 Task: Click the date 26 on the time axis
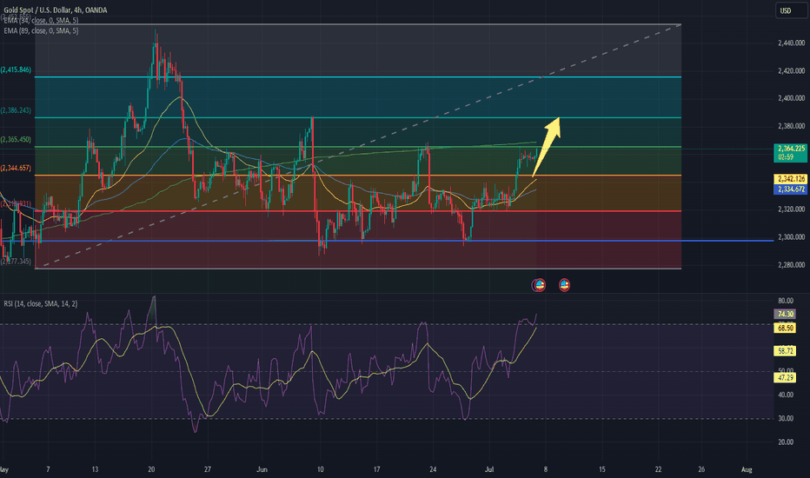click(701, 469)
